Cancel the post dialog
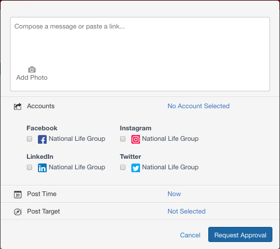 pos(190,235)
